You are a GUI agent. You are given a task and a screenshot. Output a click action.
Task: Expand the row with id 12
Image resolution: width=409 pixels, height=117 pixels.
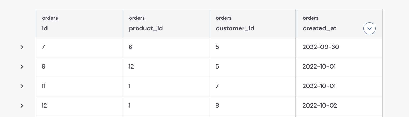22,106
